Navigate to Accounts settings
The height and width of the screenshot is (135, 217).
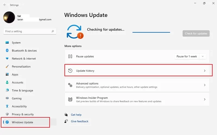30,83
